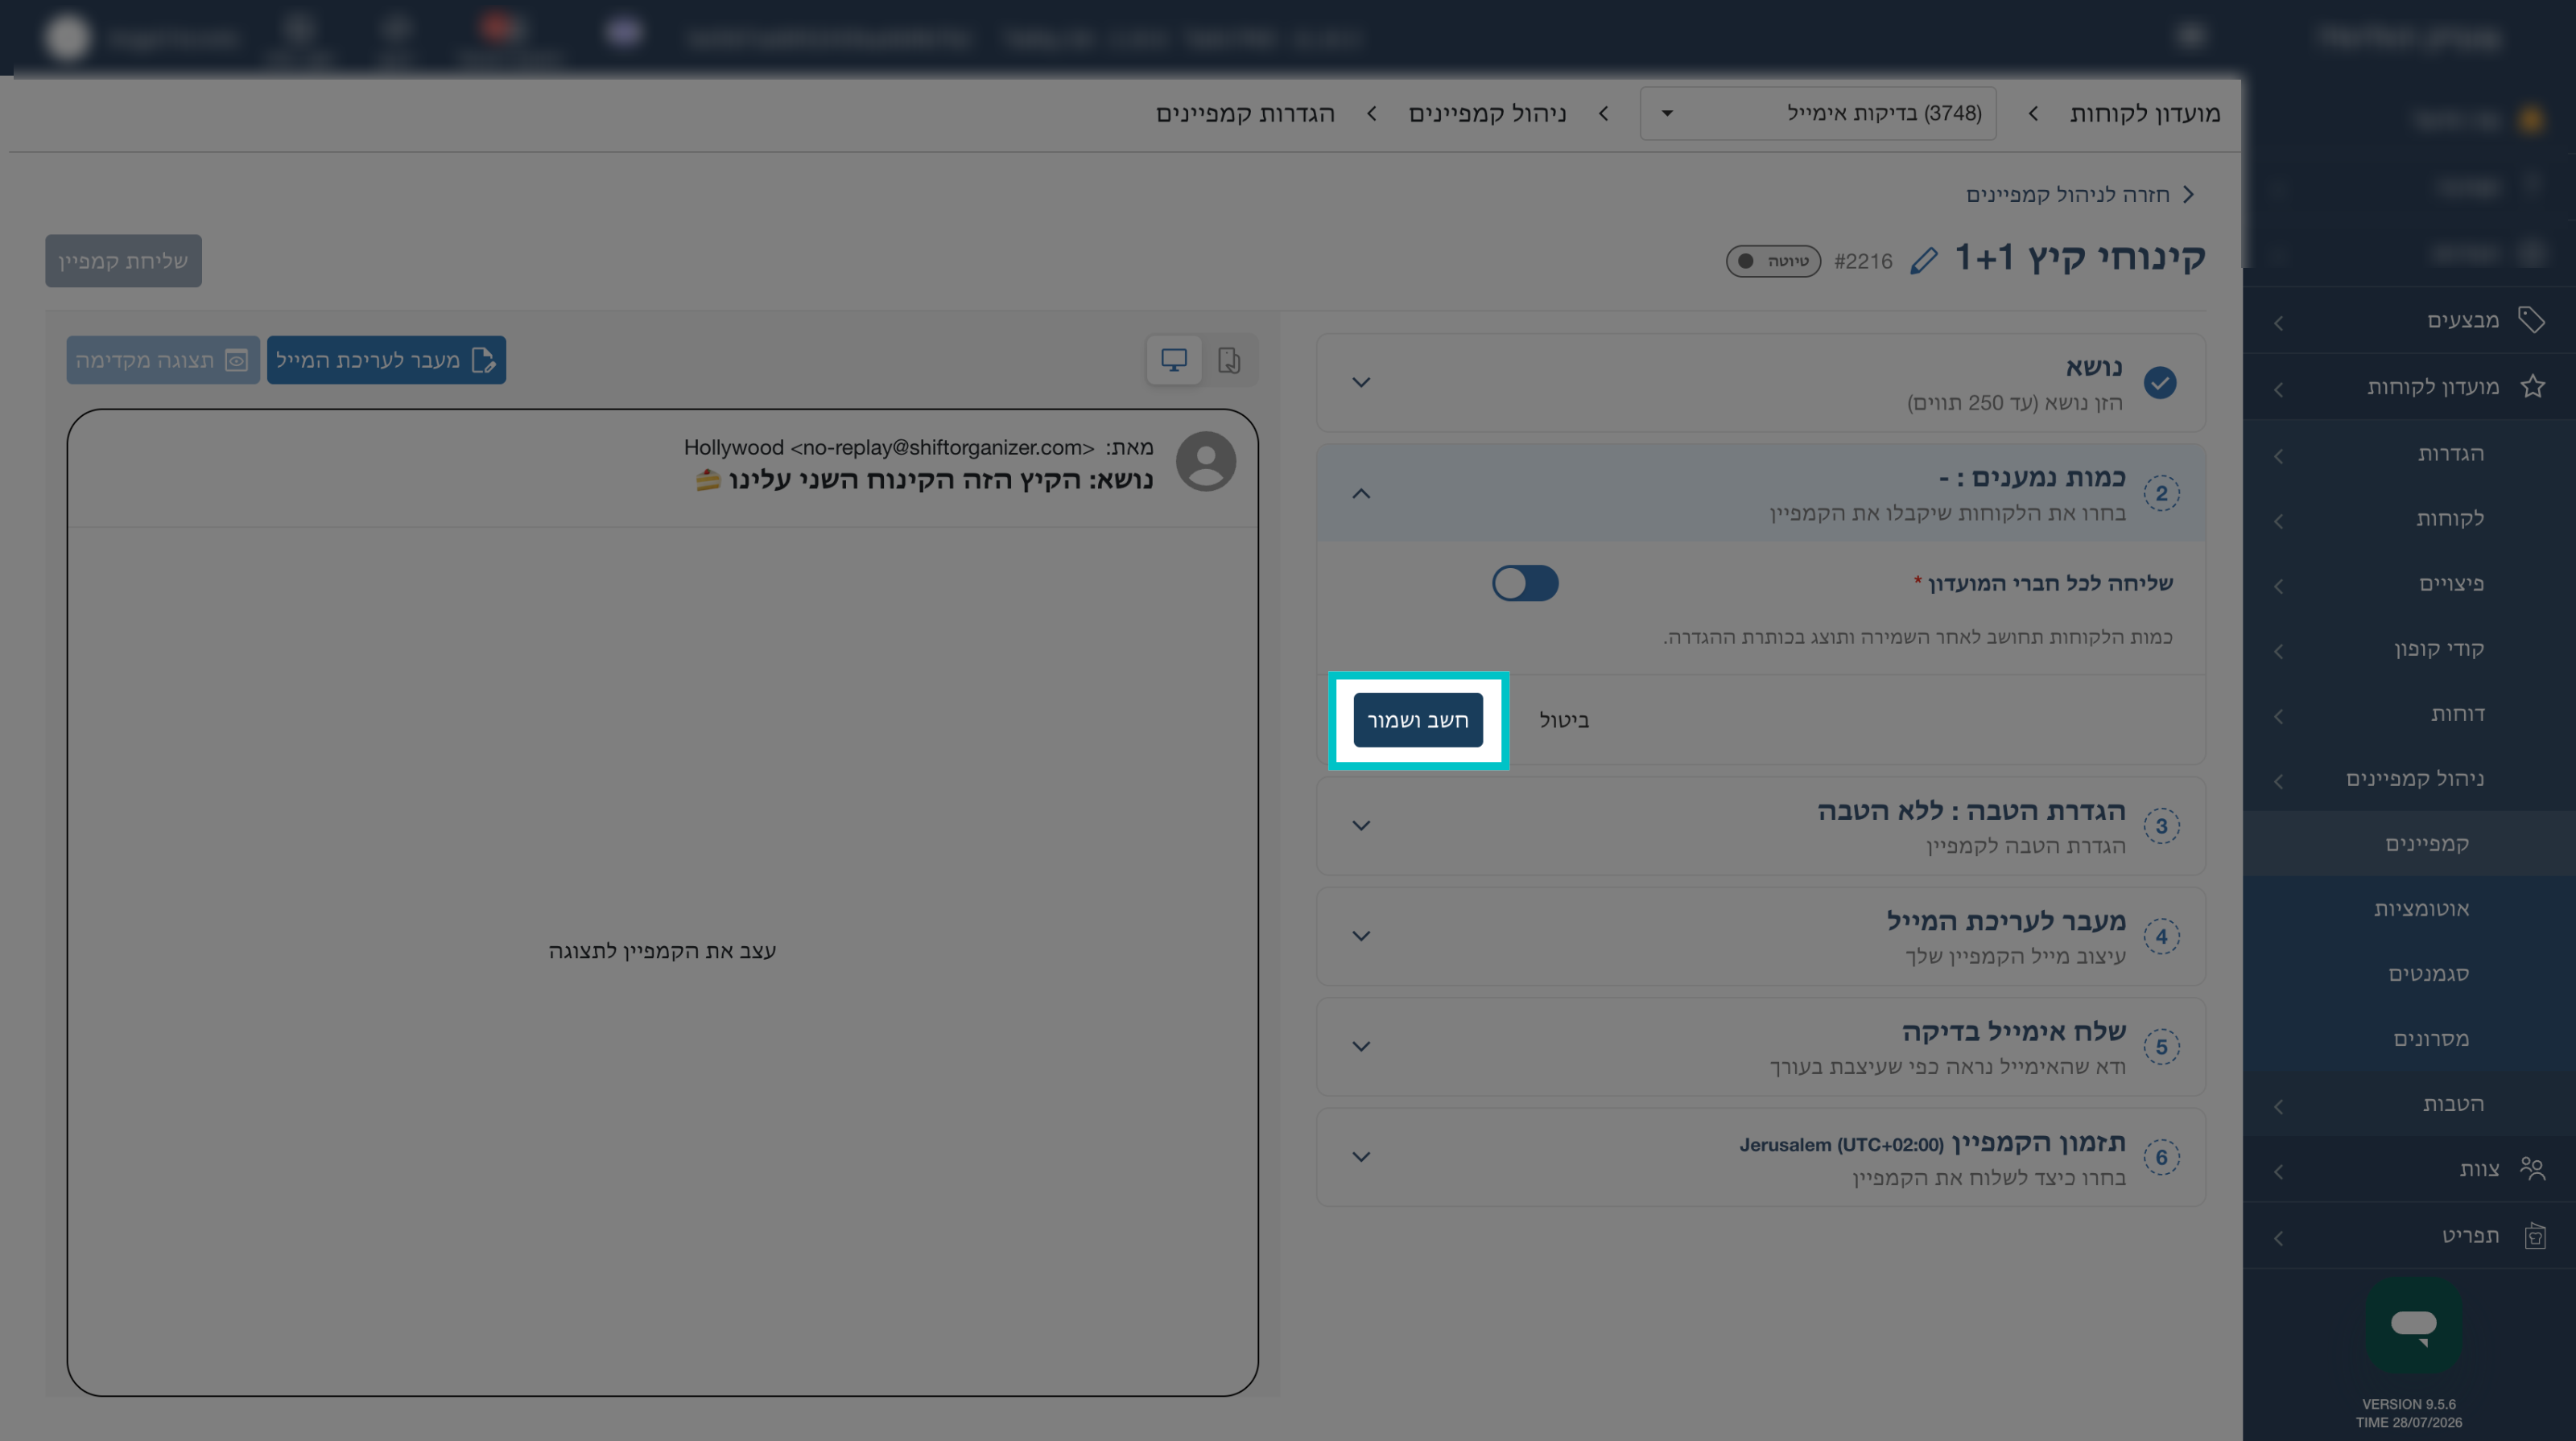Screen dimensions: 2576x1441
Task: Click the edit-document icon in מעבר לעריכת המייל button
Action: [483, 360]
